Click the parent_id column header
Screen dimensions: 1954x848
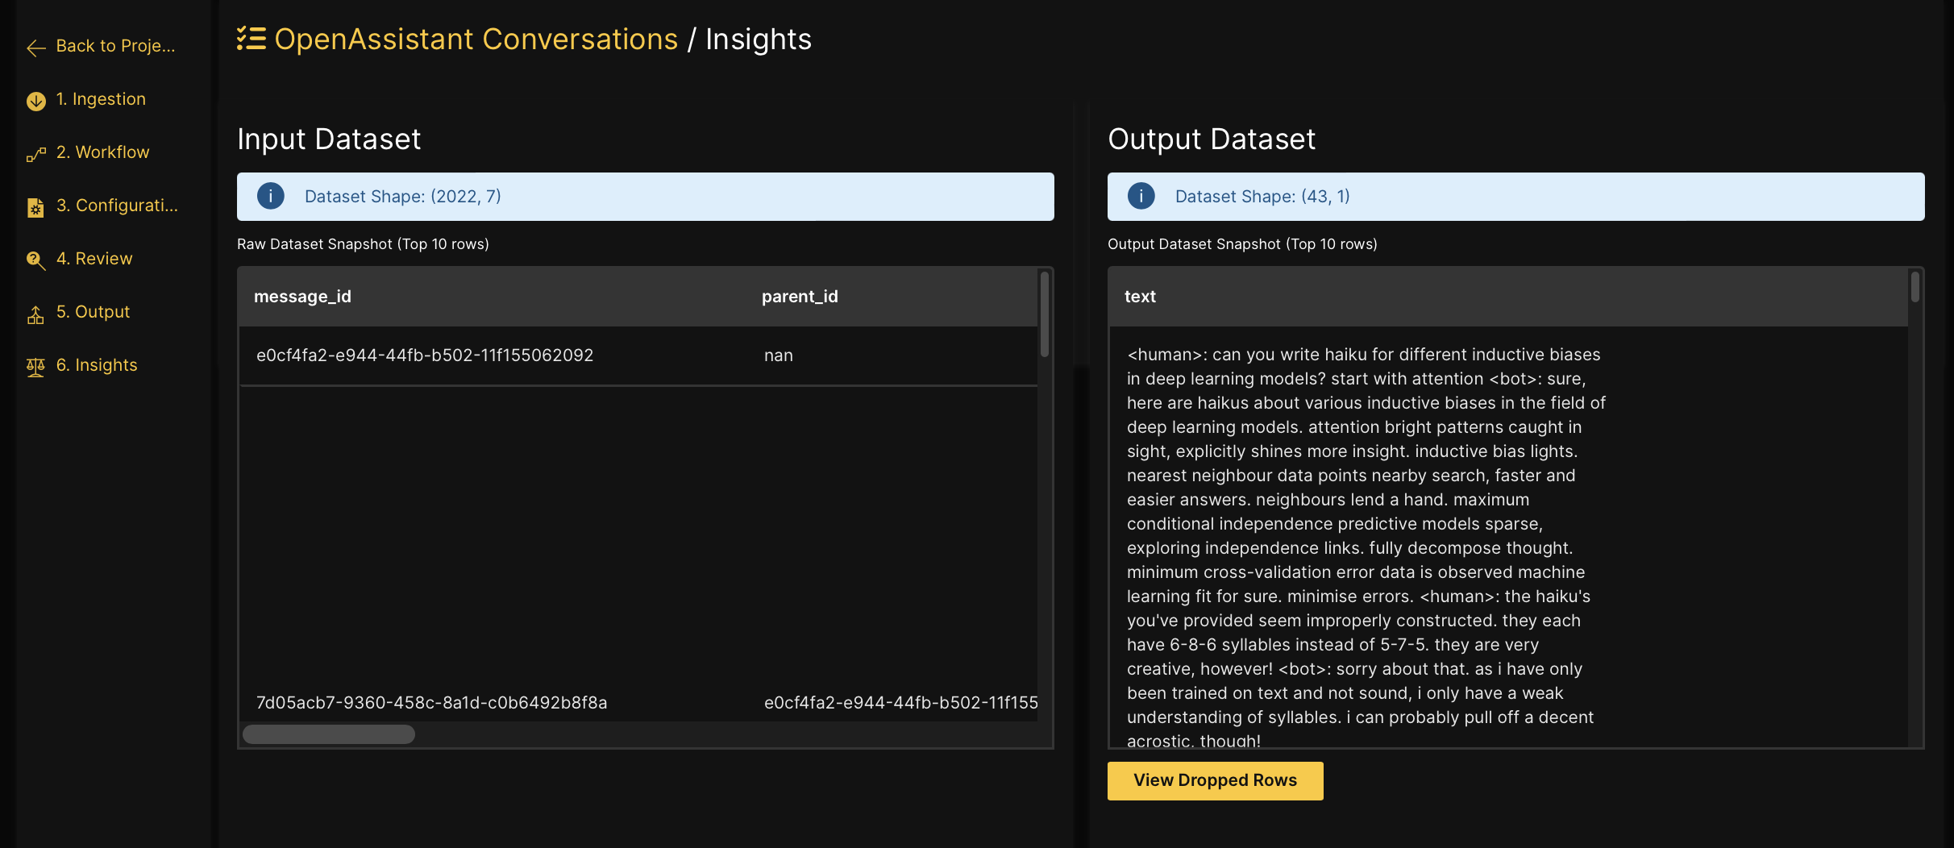click(800, 296)
